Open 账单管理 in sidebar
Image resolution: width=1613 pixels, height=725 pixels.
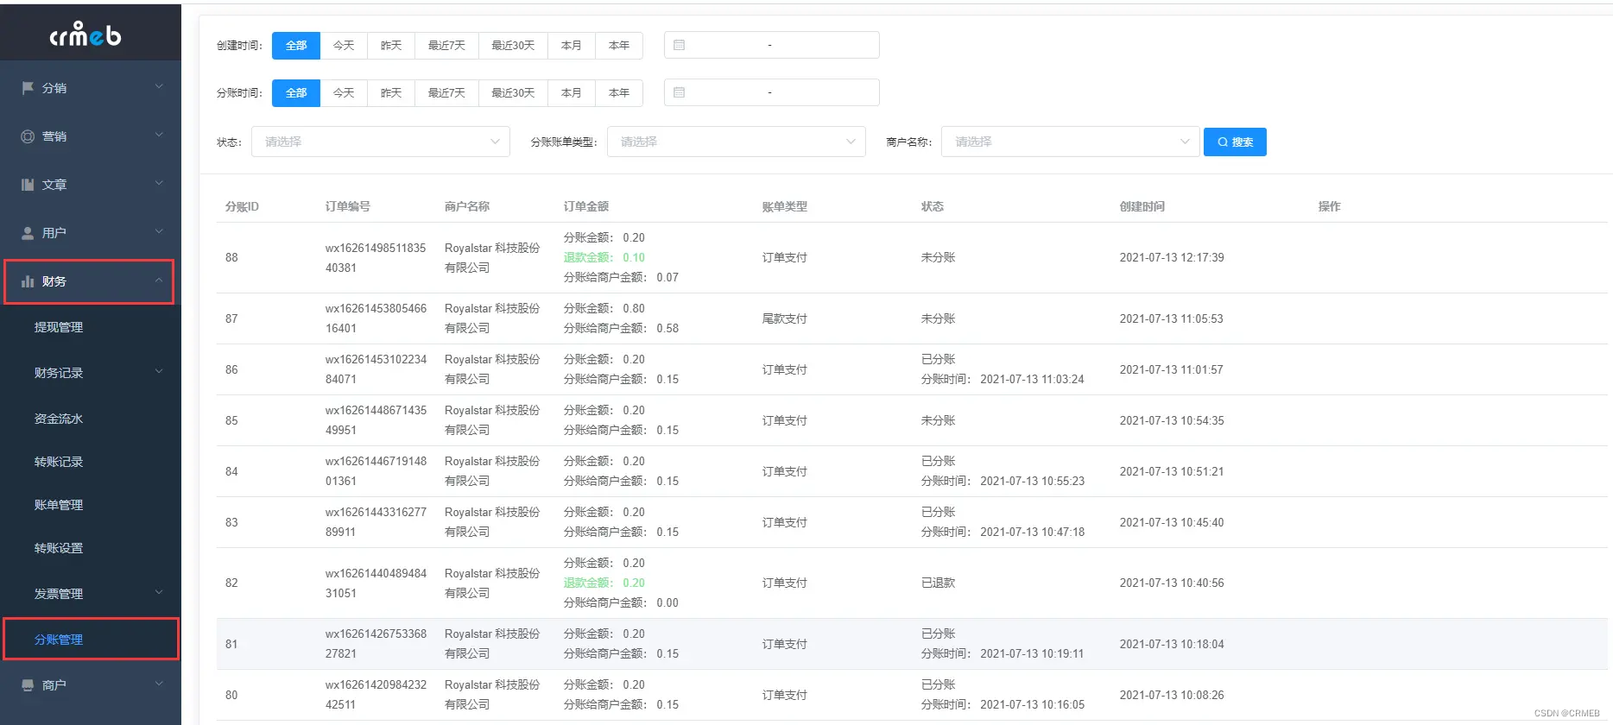point(59,505)
